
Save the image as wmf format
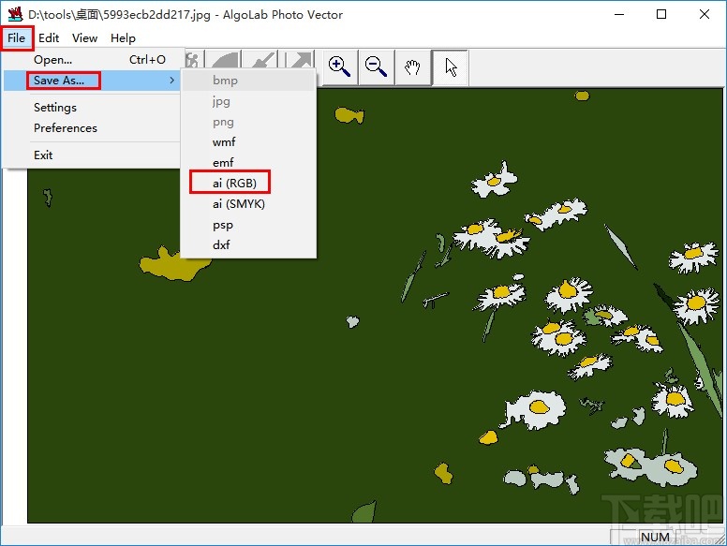coord(224,142)
